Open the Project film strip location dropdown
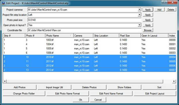Image resolution: width=179 pixels, height=105 pixels. click(x=139, y=15)
